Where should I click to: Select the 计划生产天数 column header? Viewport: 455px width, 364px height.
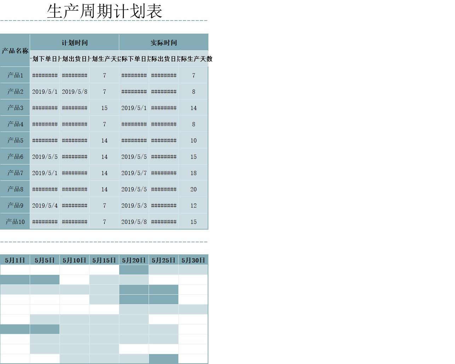coord(104,59)
